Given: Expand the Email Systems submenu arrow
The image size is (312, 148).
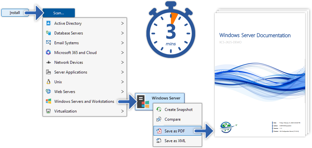Looking at the screenshot, I should (x=122, y=43).
